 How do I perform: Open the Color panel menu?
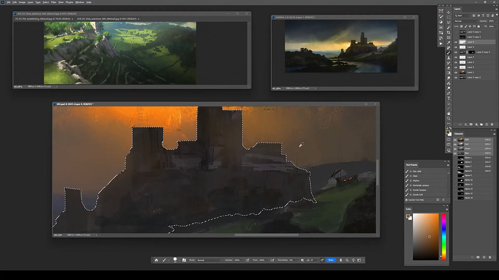click(447, 209)
